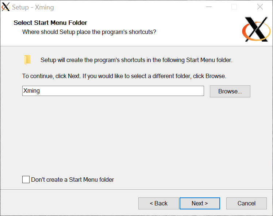Proceed by clicking Next >

tap(200, 203)
